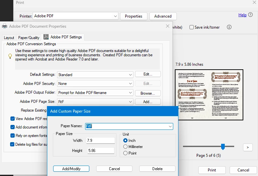Select the Inch unit radio button
258x176 pixels.
coord(125,140)
